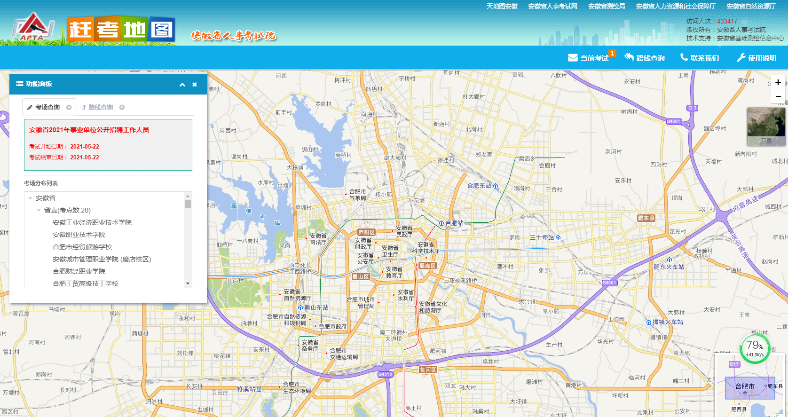The height and width of the screenshot is (417, 788).
Task: Zoom in the map with plus button
Action: pos(778,82)
